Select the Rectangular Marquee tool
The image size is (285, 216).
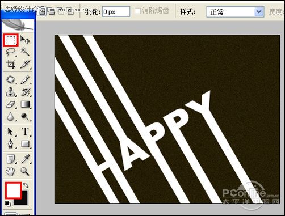[x=11, y=40]
